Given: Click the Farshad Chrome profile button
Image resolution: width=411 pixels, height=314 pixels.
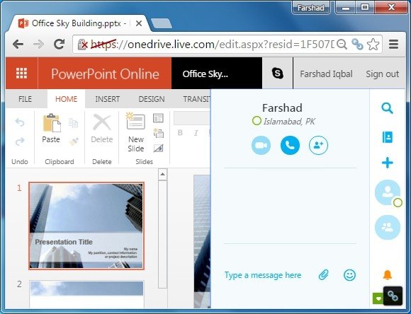Looking at the screenshot, I should [x=311, y=8].
